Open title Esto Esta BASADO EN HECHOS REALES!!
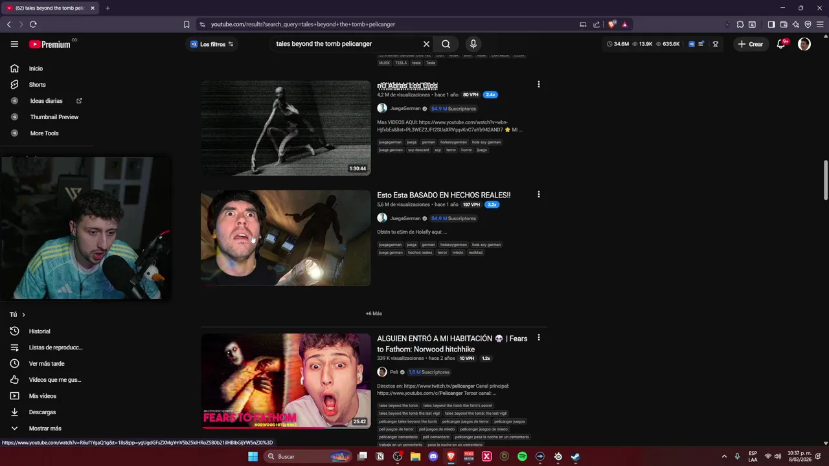 (444, 195)
